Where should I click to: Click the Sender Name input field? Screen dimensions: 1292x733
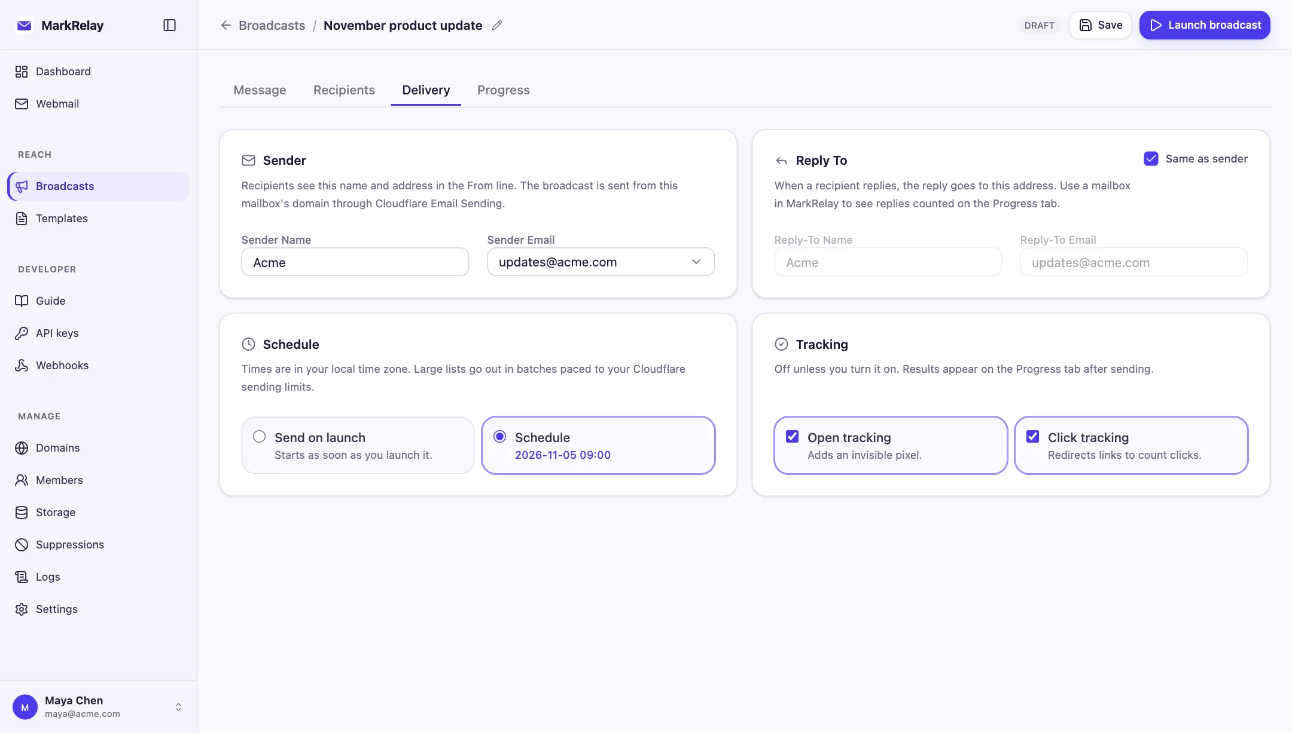pos(355,262)
